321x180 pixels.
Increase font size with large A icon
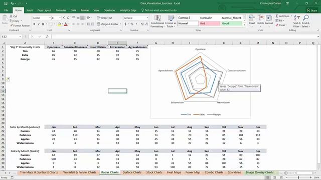pos(64,18)
